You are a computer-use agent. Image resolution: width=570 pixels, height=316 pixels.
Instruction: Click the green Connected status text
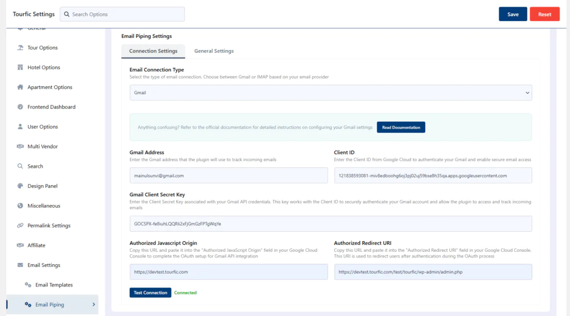pos(185,293)
